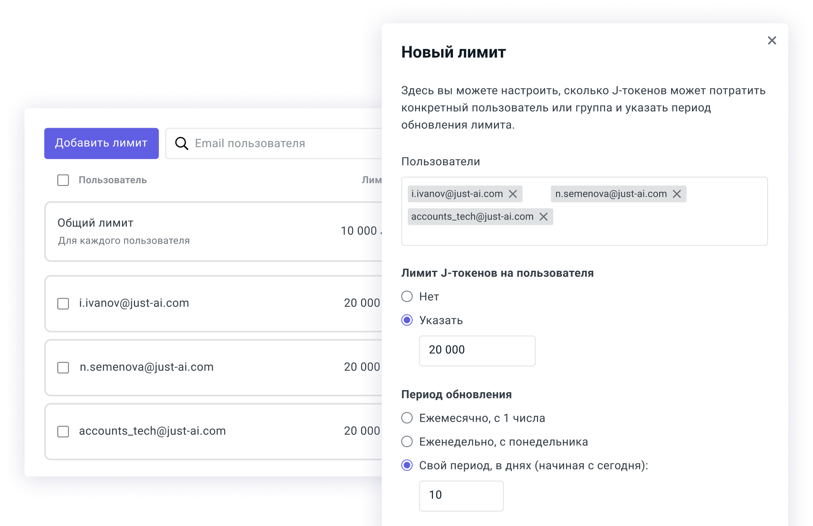813x526 pixels.
Task: Remove i.ivanov@just-ai.com tag with its X
Action: [x=513, y=194]
